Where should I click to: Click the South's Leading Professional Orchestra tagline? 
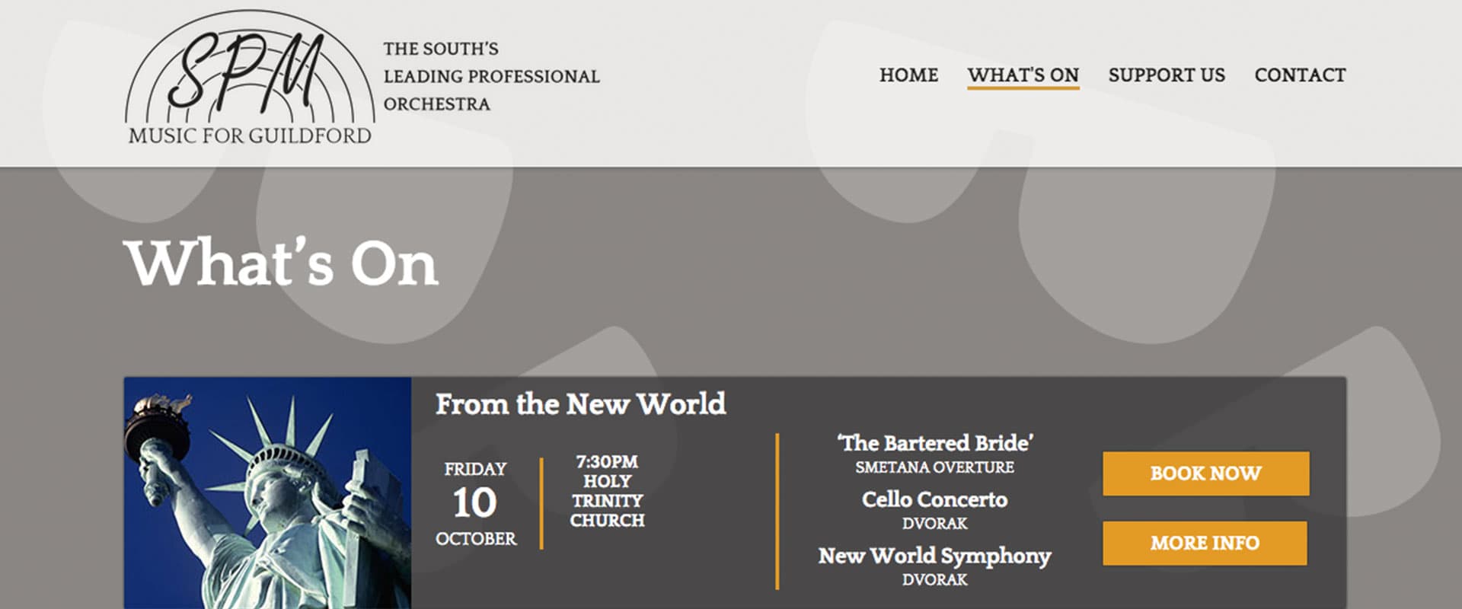coord(491,76)
